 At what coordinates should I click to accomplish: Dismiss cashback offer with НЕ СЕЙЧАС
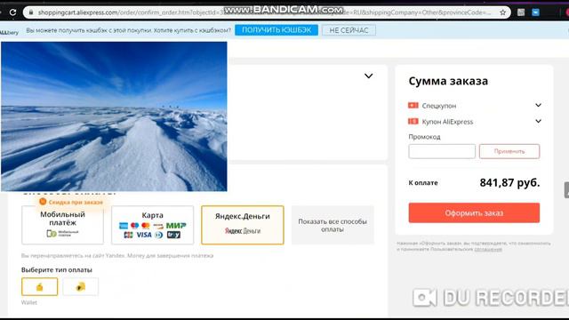click(349, 30)
